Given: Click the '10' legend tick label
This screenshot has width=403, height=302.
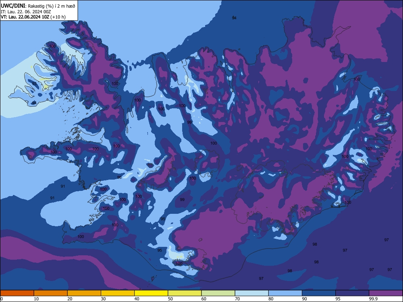Looking at the screenshot, I should pos(36,299).
